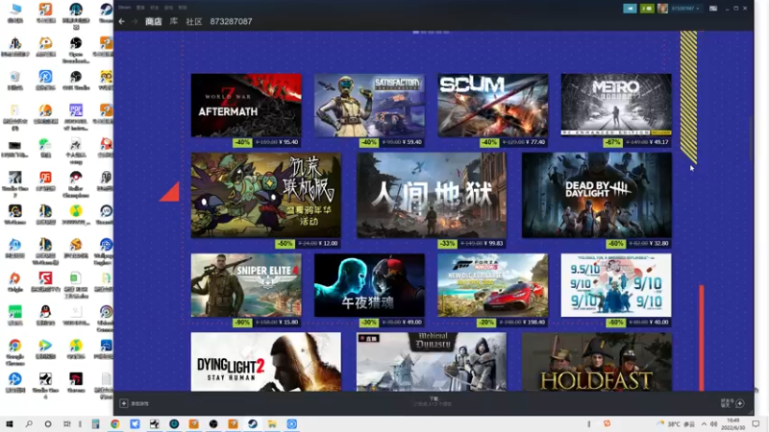Open File Explorer from the taskbar
This screenshot has width=769, height=432.
tap(272, 423)
